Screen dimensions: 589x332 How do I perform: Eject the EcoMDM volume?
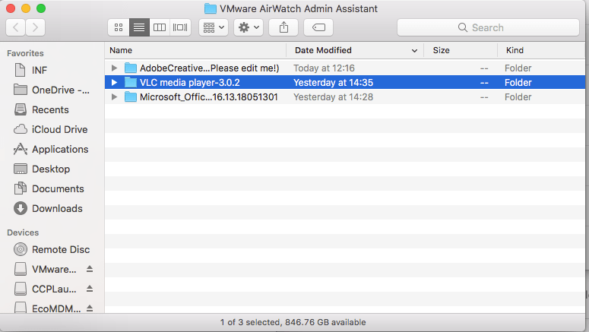pyautogui.click(x=90, y=308)
